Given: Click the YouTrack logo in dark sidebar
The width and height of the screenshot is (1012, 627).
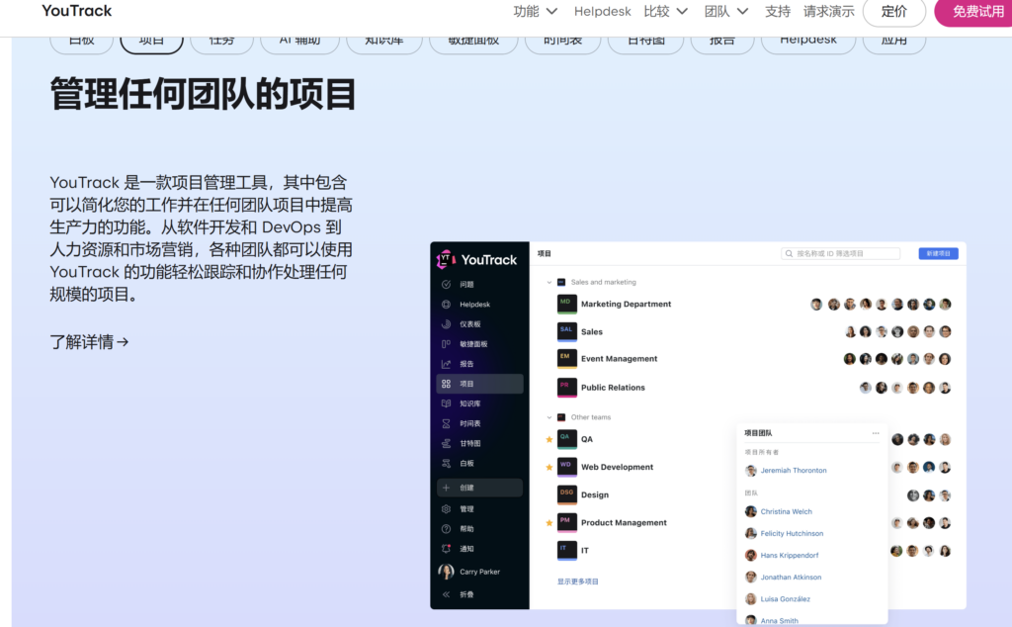Looking at the screenshot, I should 477,259.
